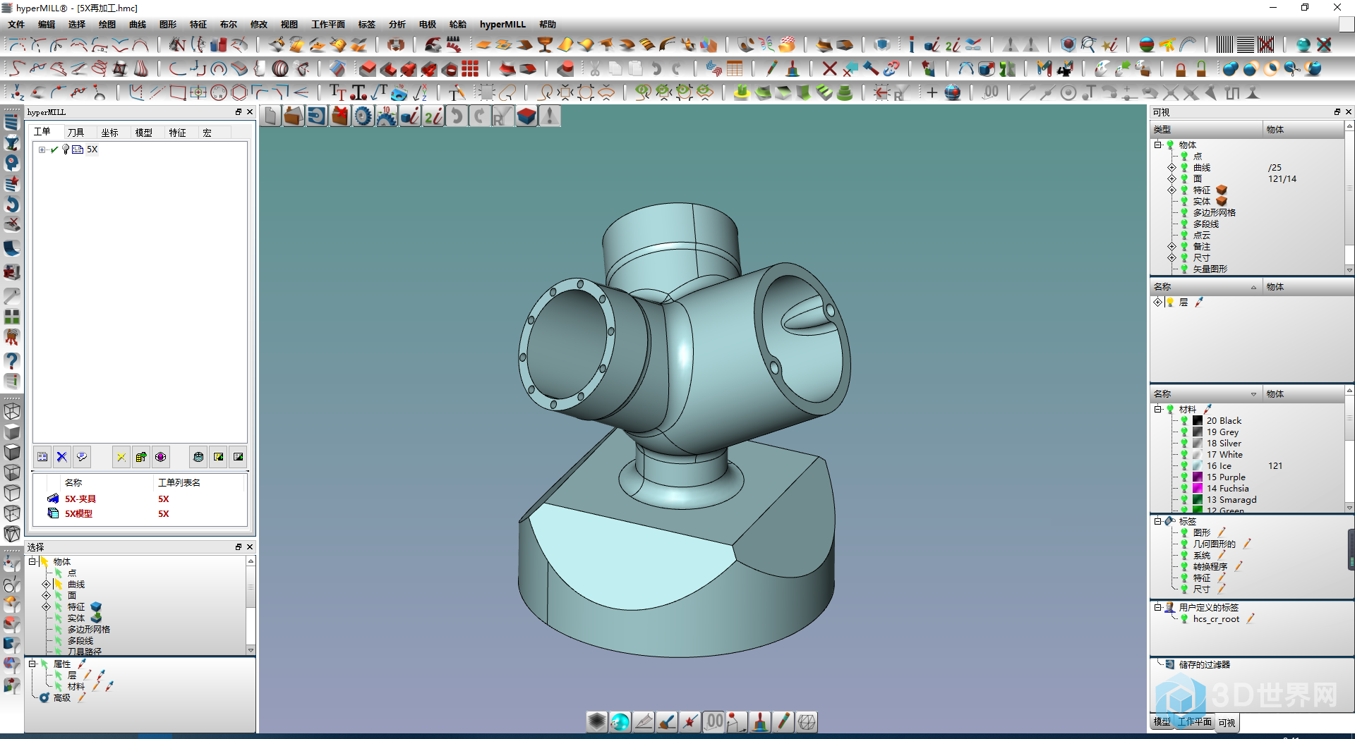Select the shaded cube view icon
The image size is (1355, 739).
click(11, 432)
